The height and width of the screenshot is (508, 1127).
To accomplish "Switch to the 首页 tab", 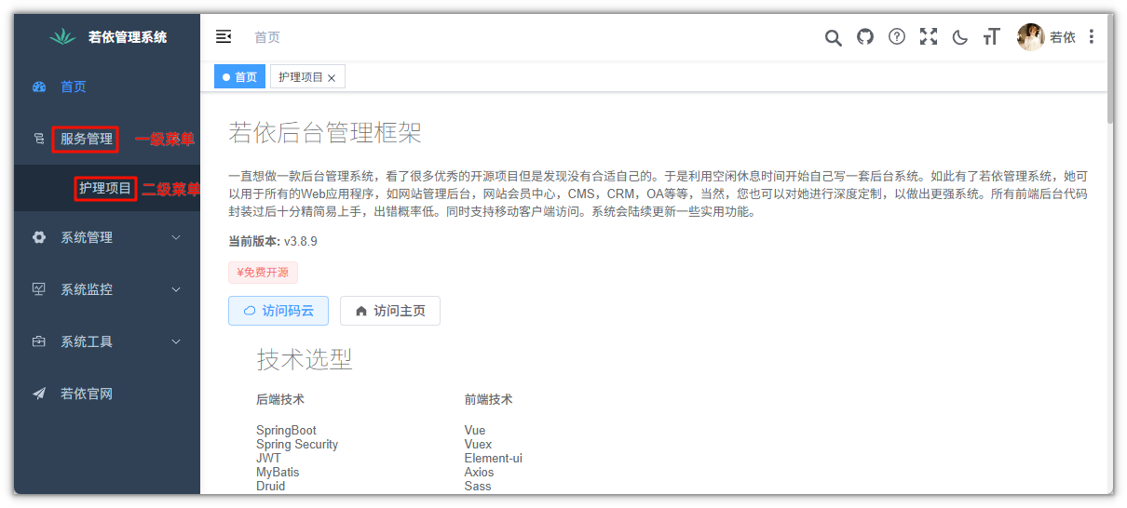I will point(239,77).
